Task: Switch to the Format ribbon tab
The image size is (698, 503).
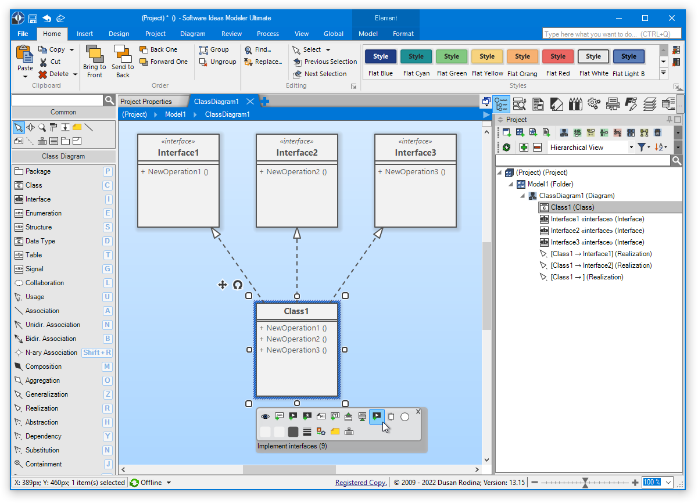Action: tap(403, 34)
